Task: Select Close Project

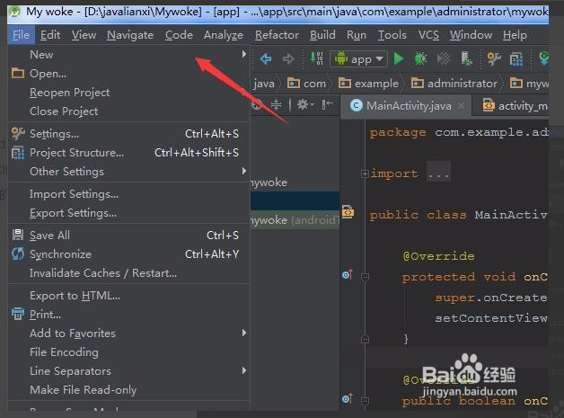Action: (128, 111)
